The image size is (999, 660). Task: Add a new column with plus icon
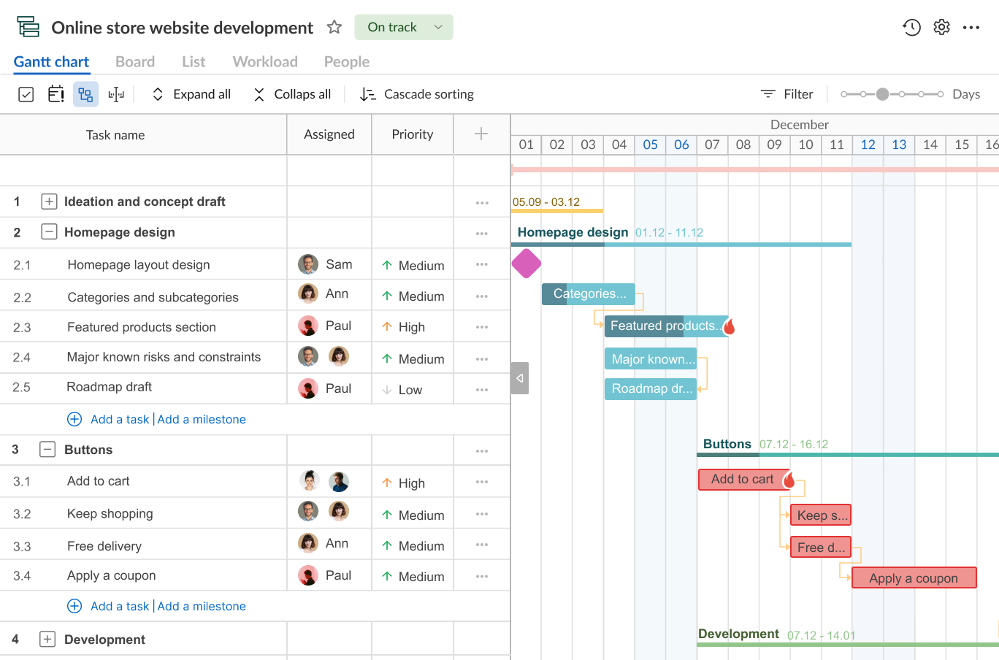(481, 134)
